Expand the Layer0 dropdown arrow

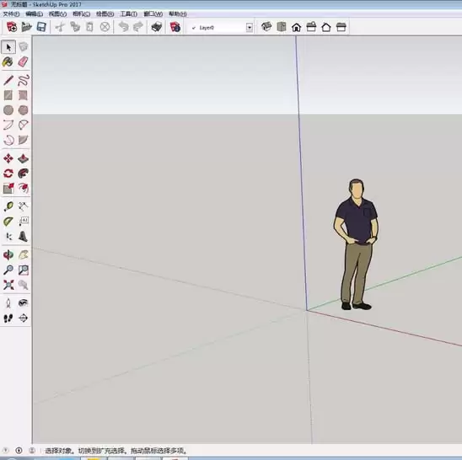(x=250, y=28)
